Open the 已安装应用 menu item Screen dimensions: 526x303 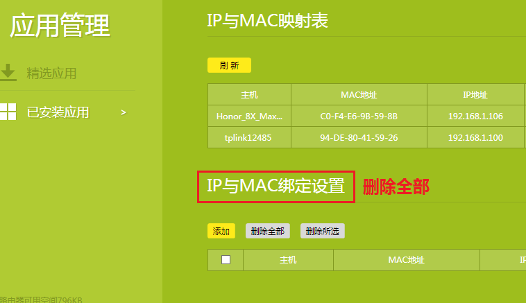click(x=58, y=112)
